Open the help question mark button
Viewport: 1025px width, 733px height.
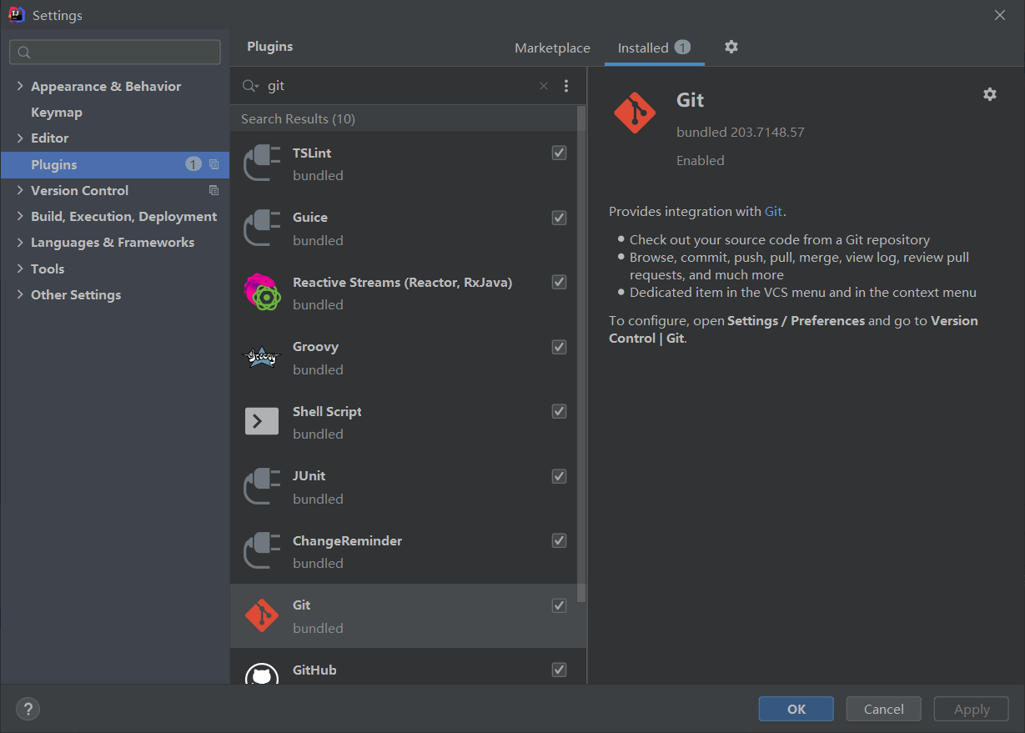[x=28, y=709]
